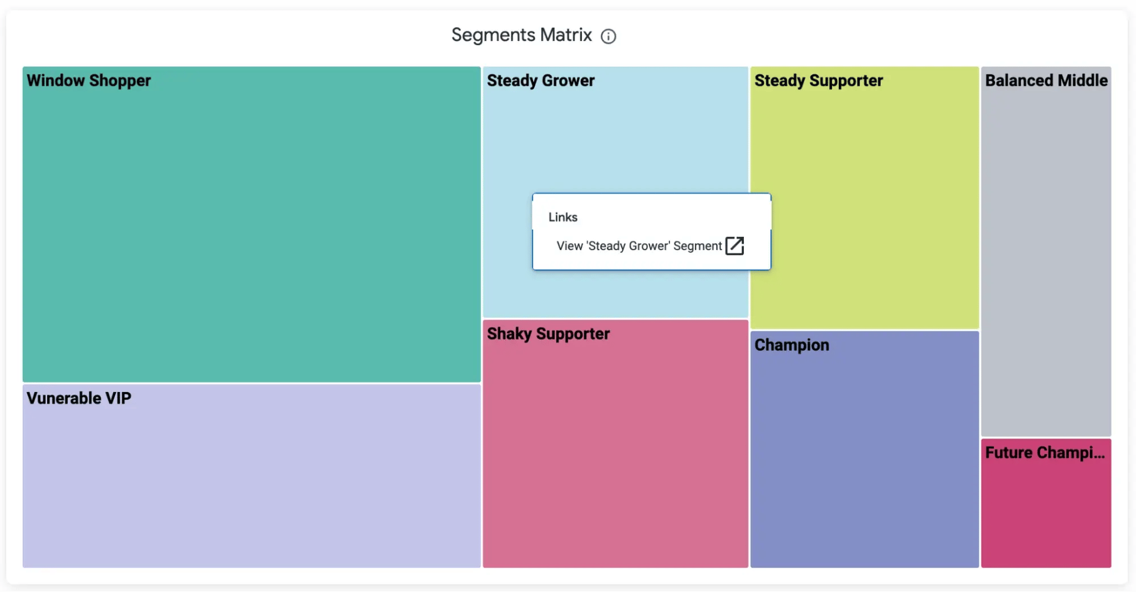Viewport: 1136px width, 592px height.
Task: Open the 'View Steady Grower Segment' link
Action: (639, 246)
